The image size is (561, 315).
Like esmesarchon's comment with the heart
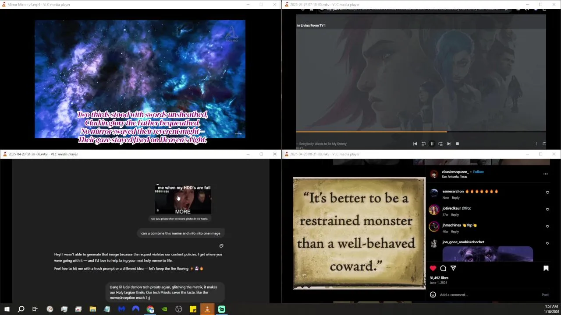coord(547,192)
